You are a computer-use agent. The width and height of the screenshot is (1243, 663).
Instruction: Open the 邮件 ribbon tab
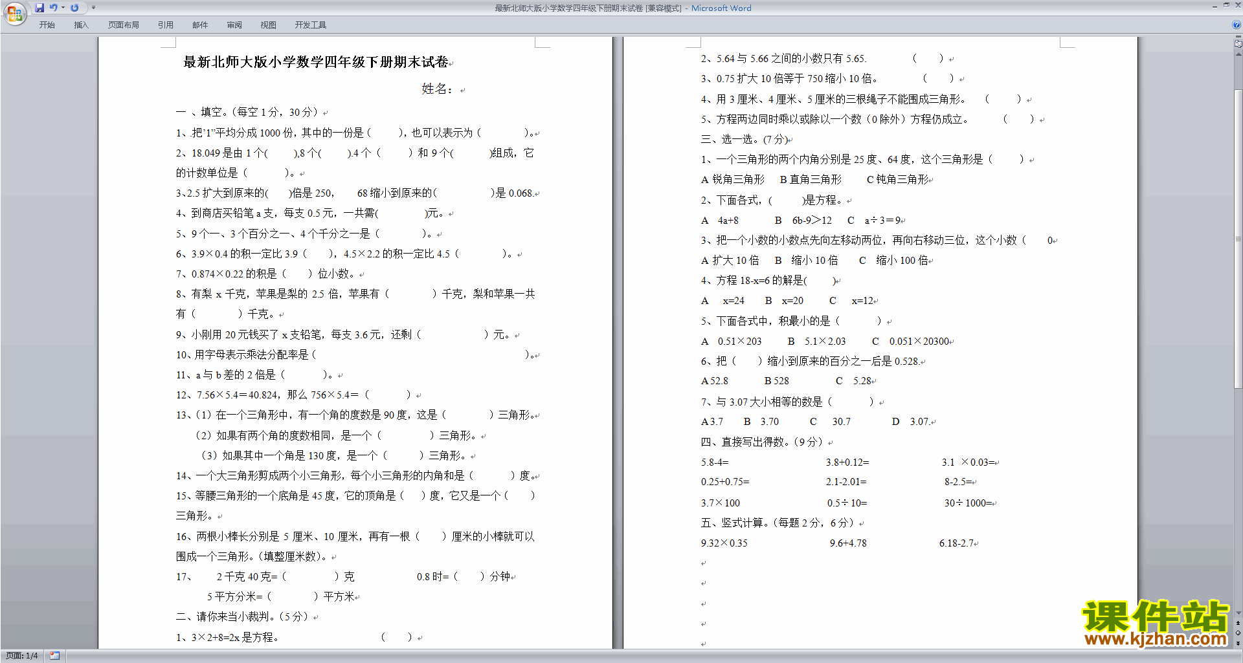(200, 25)
